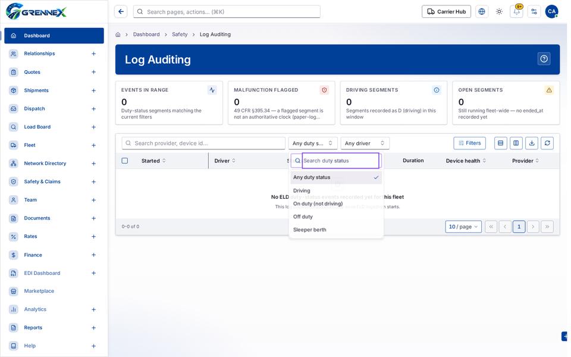Open the Any driver dropdown
This screenshot has width=571, height=357.
[365, 143]
